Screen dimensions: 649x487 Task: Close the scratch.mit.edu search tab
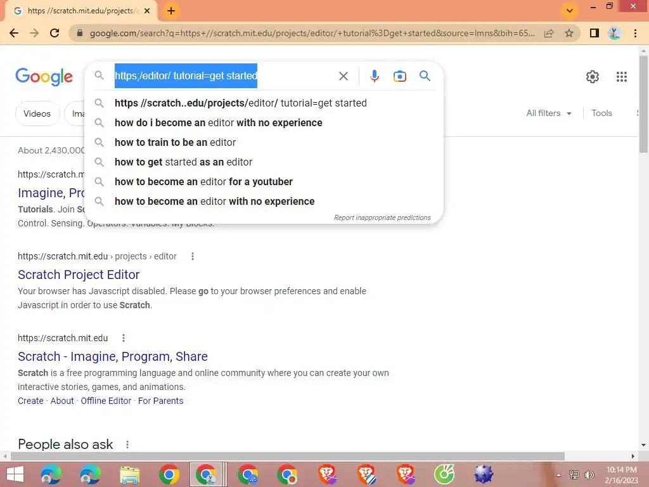(147, 11)
